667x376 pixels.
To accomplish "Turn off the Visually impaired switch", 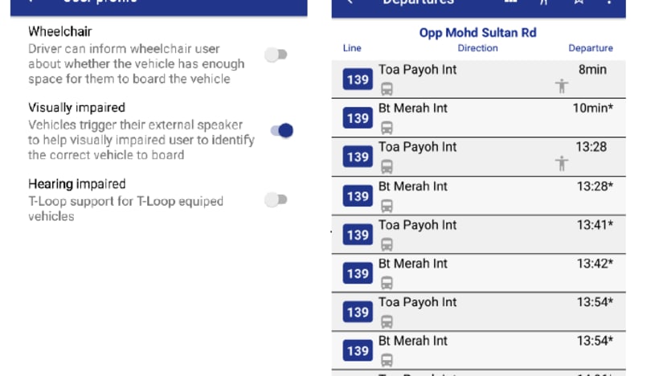I will pyautogui.click(x=282, y=130).
